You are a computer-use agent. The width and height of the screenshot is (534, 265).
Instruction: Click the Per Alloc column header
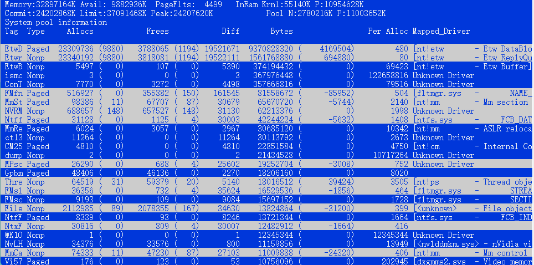388,32
